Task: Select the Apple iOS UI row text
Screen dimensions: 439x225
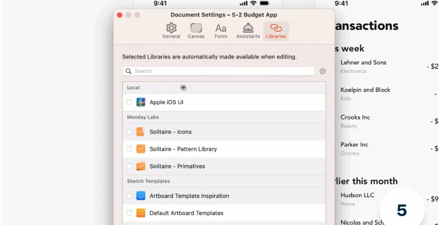Action: [166, 102]
